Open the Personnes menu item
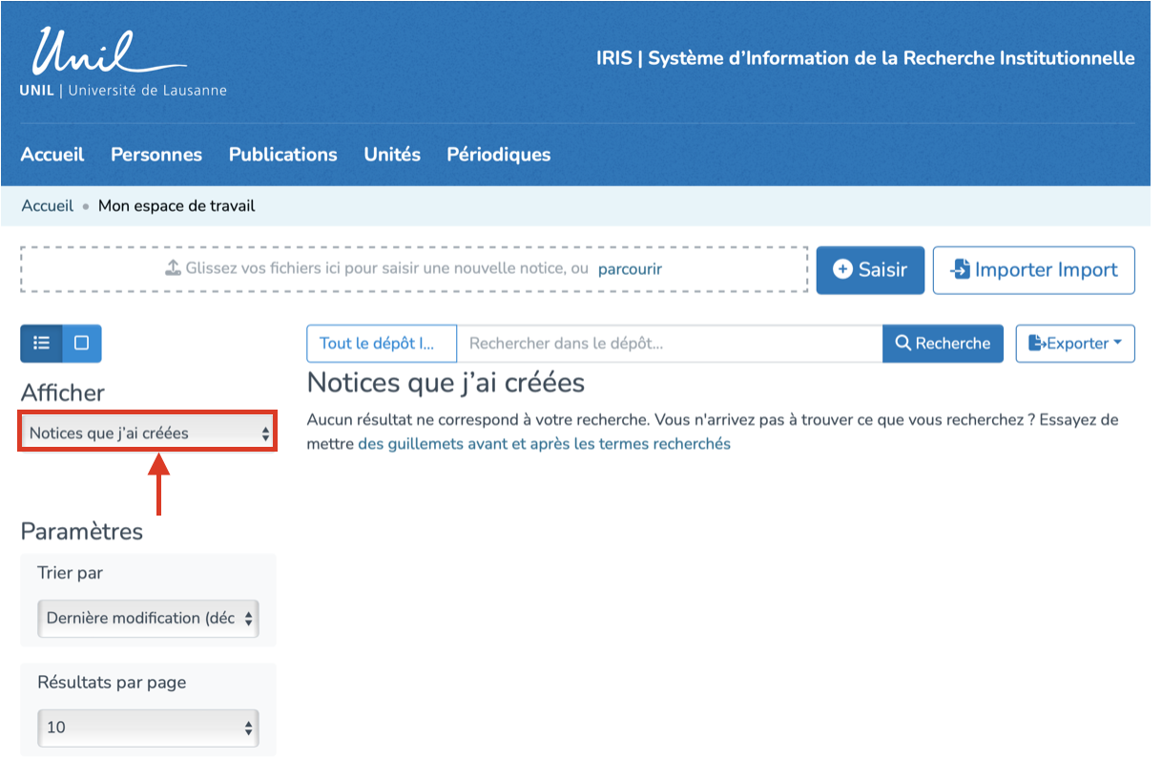 coord(156,155)
